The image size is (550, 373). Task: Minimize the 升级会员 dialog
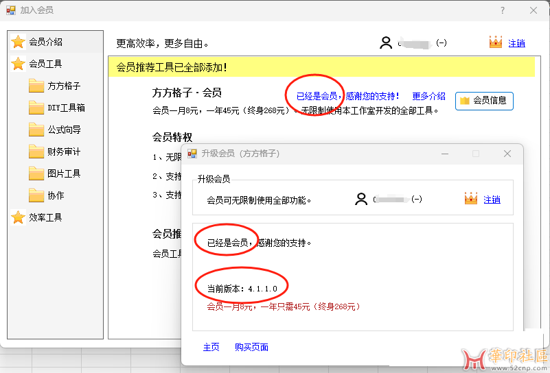pos(445,154)
